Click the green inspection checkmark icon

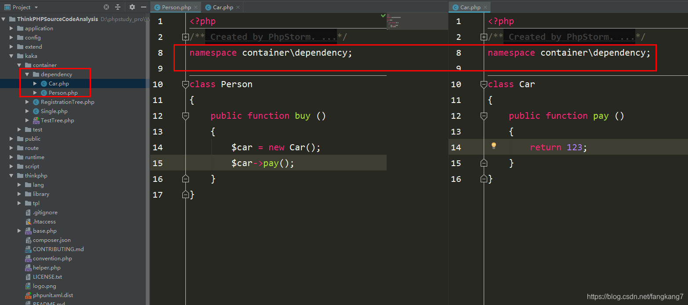click(383, 15)
